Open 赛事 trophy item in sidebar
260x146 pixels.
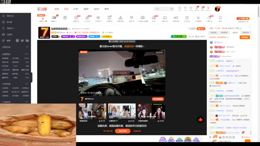[x=6, y=41]
